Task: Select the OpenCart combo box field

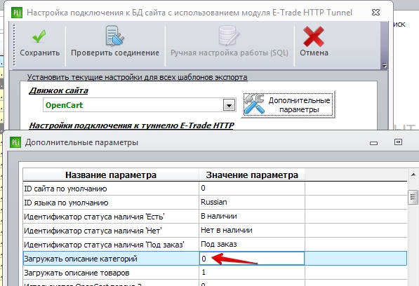Action: tap(139, 105)
